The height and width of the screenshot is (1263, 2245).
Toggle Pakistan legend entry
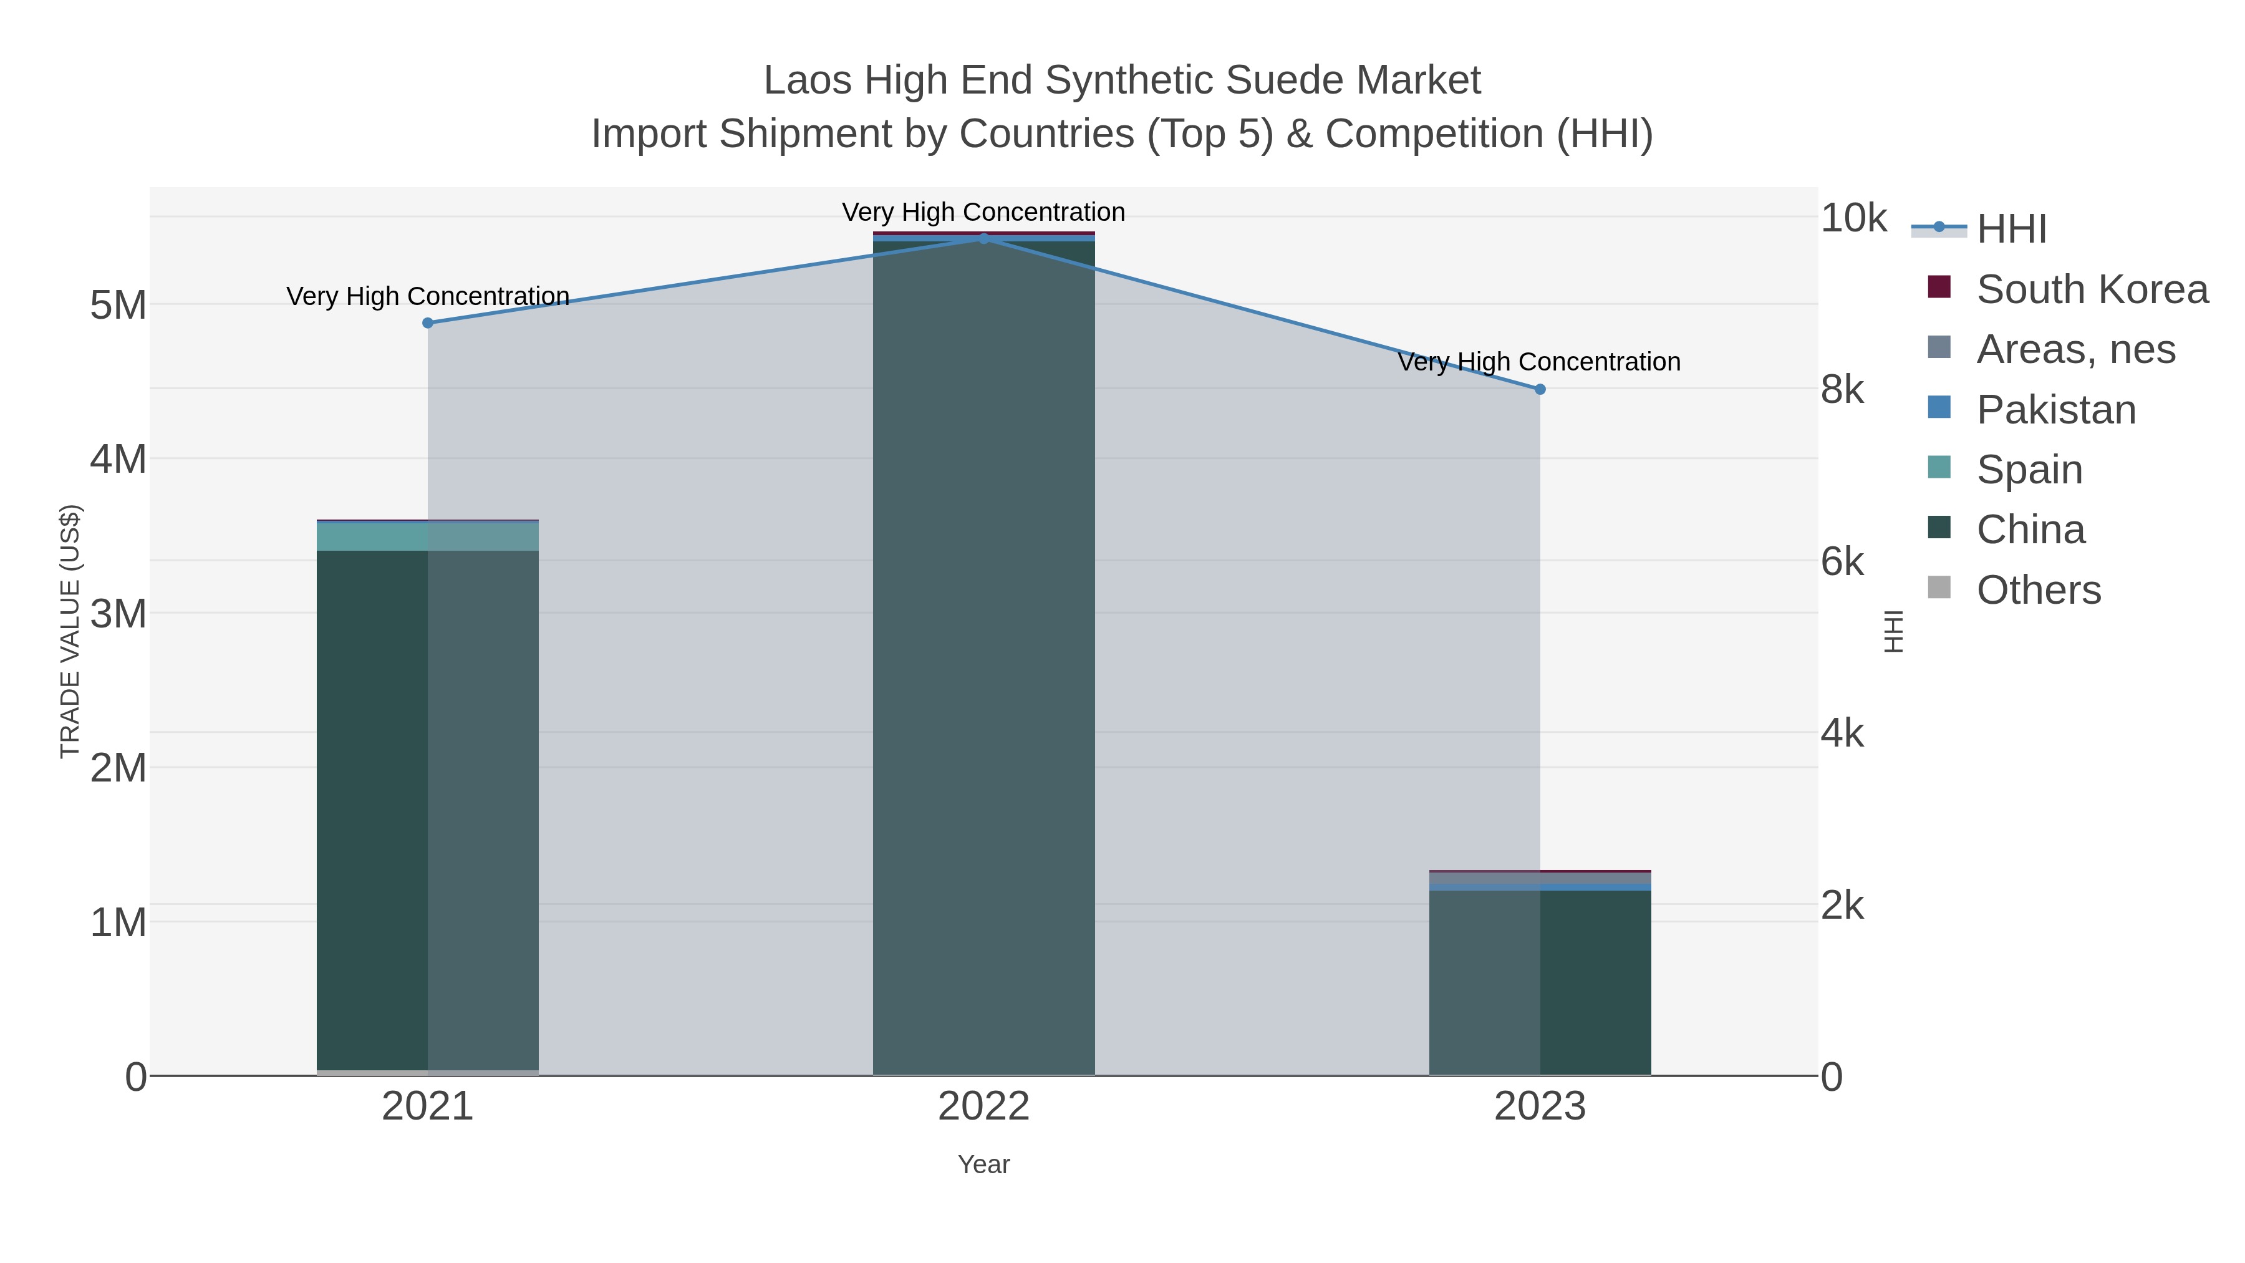click(2032, 409)
